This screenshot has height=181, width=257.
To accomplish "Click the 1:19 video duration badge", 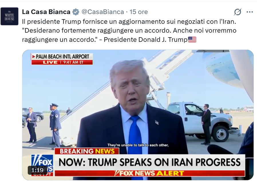I will pyautogui.click(x=37, y=170).
